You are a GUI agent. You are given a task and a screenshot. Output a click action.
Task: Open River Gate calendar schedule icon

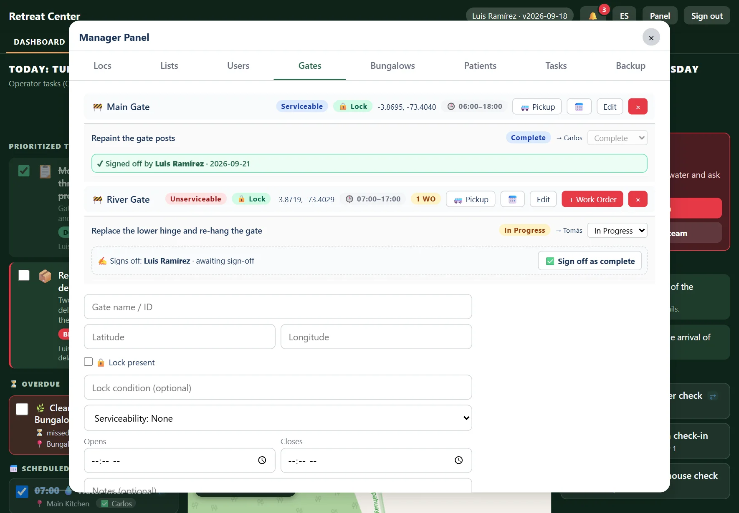pyautogui.click(x=513, y=199)
